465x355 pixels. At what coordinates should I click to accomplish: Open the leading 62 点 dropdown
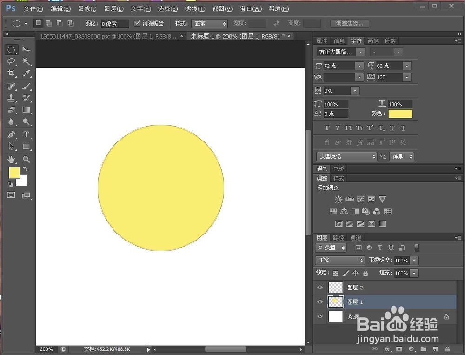pos(407,66)
